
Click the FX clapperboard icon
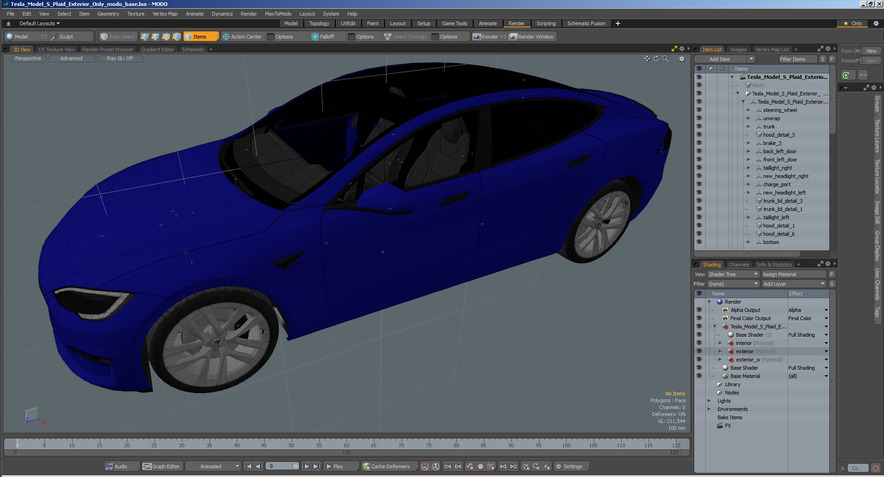pyautogui.click(x=720, y=426)
